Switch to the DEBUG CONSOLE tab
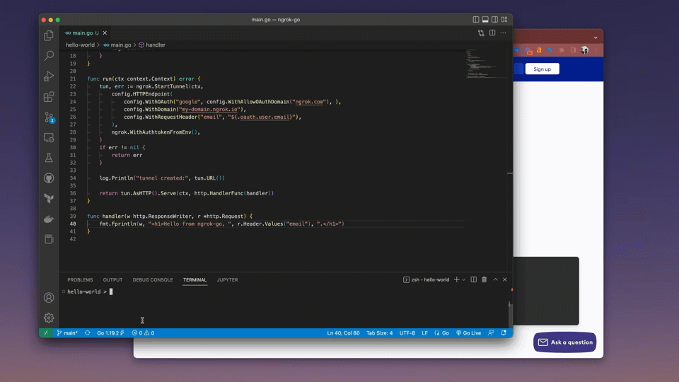The image size is (679, 382). click(153, 280)
